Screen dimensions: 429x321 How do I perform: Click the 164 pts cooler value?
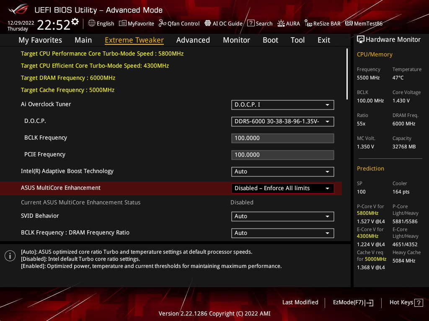coord(401,191)
